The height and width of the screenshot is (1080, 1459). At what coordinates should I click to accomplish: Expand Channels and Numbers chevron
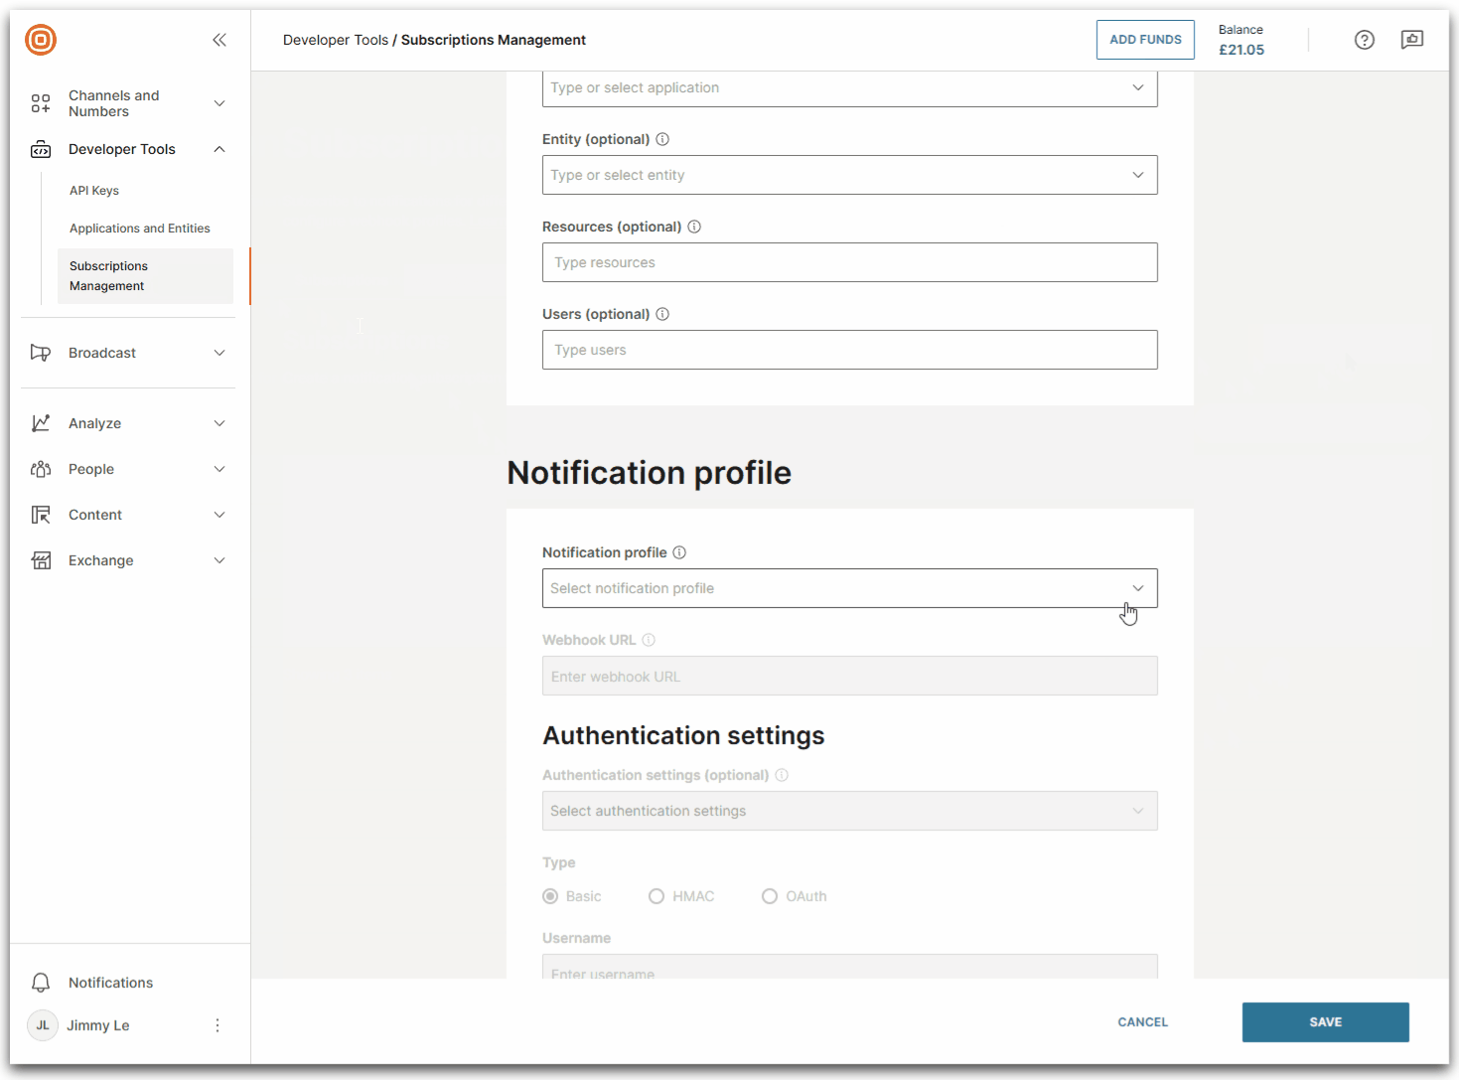(x=219, y=103)
